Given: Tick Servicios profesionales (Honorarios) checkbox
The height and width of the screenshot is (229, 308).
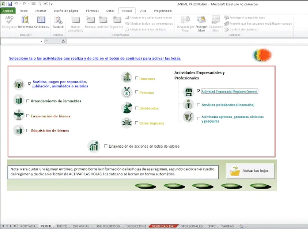Looking at the screenshot, I should [199, 105].
